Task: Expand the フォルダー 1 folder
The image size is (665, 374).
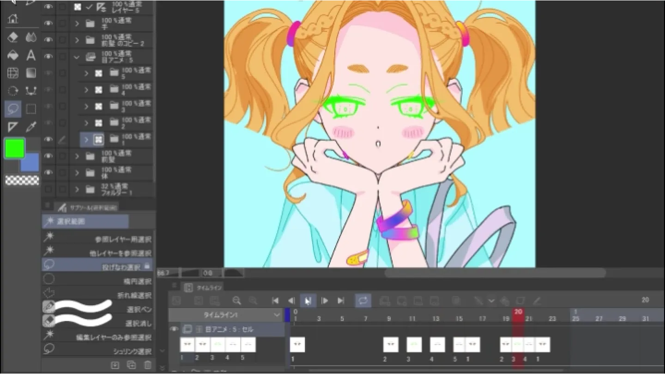Action: (77, 189)
